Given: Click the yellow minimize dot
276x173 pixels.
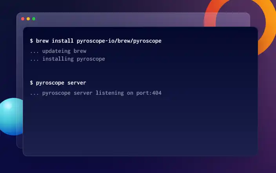Looking at the screenshot, I should pyautogui.click(x=28, y=19).
